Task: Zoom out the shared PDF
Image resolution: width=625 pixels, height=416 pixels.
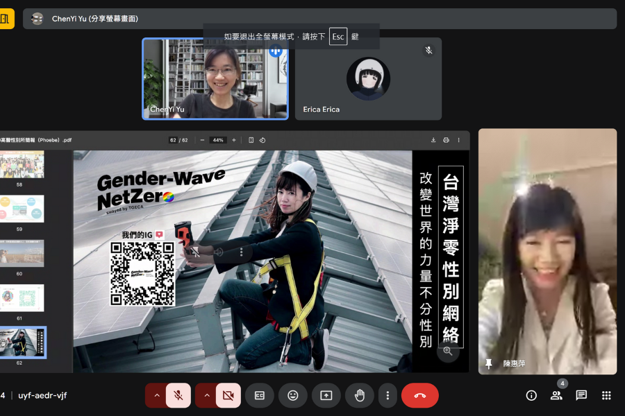Action: click(x=202, y=140)
